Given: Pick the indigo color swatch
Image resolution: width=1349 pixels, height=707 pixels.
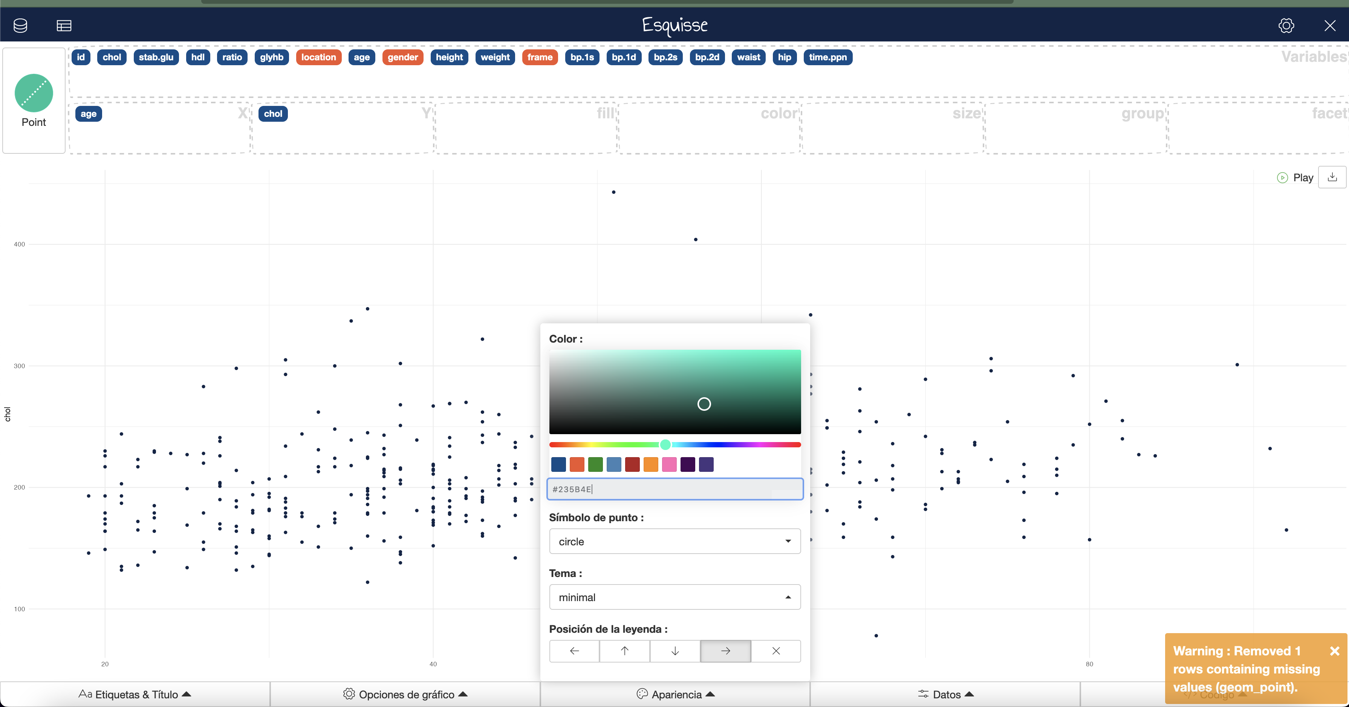Looking at the screenshot, I should (707, 465).
